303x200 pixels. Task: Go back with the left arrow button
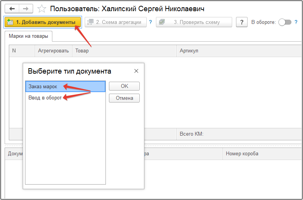(x=12, y=9)
